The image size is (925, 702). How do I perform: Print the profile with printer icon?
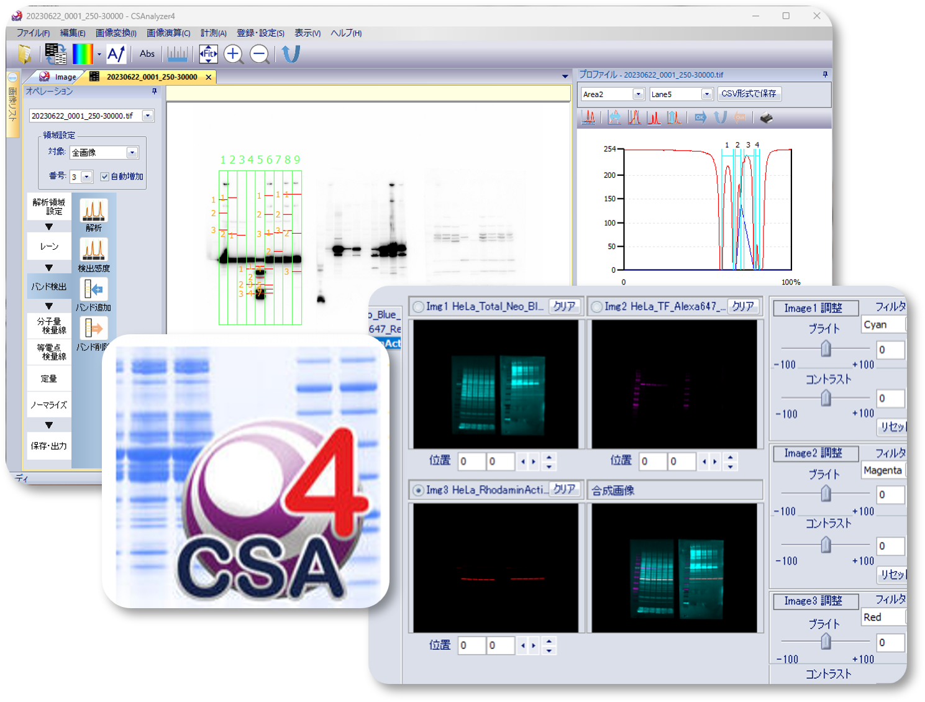point(767,117)
